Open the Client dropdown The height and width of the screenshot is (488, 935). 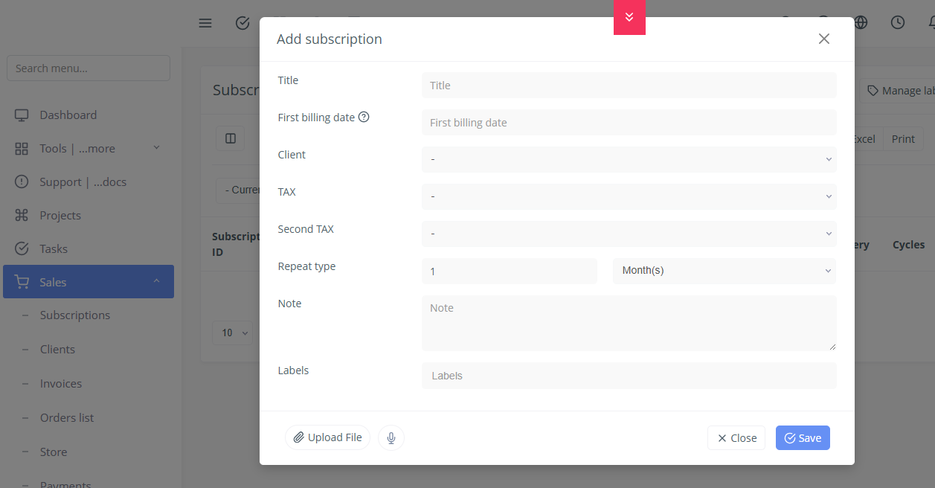click(629, 159)
